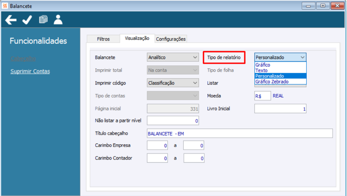
Task: Click the Tipo de folha label
Action: coord(220,70)
